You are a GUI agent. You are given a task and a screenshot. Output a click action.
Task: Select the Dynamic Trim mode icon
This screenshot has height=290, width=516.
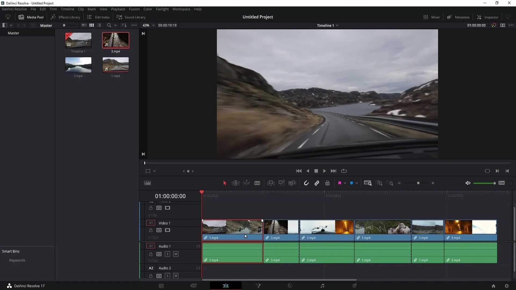[x=247, y=183]
